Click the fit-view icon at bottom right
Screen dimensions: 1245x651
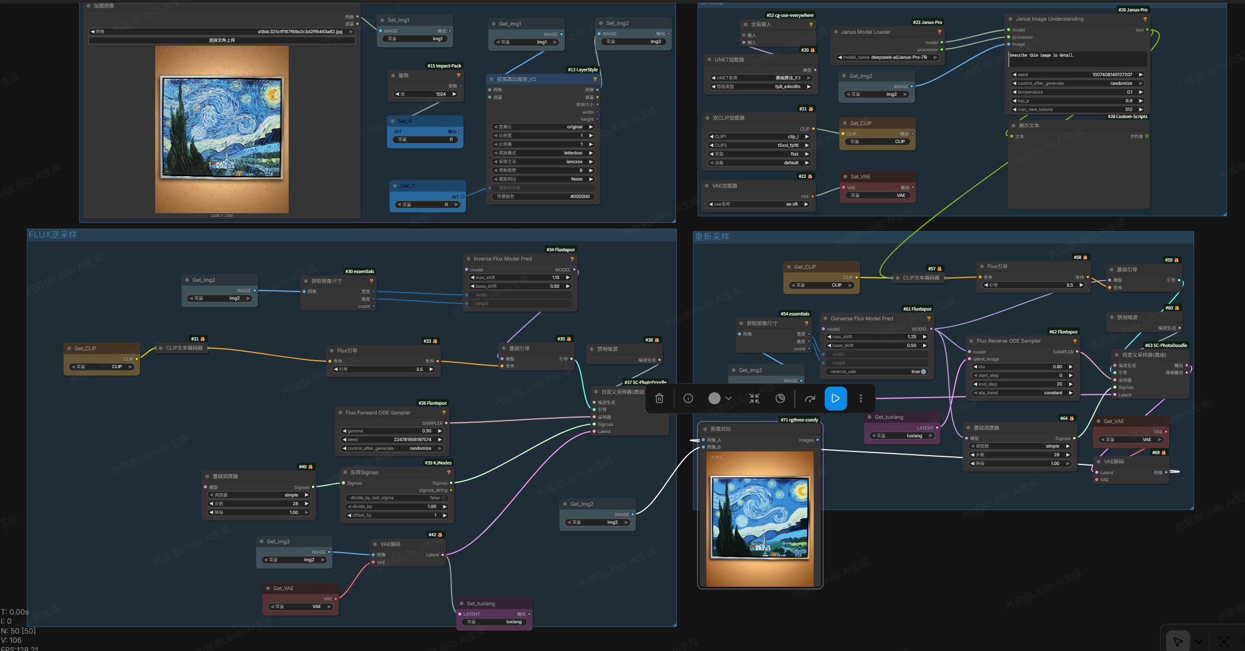pyautogui.click(x=1224, y=642)
